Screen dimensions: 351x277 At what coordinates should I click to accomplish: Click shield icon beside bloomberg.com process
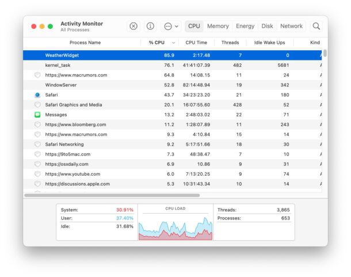click(37, 124)
